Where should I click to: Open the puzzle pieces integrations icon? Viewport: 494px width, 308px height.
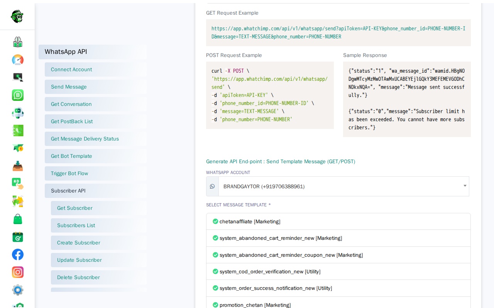[18, 201]
